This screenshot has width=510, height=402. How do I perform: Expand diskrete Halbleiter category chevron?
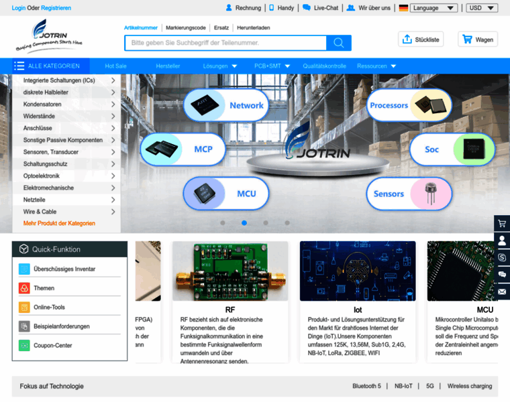(113, 92)
